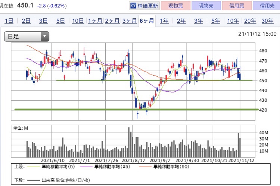Click the current price 450.1
The height and width of the screenshot is (186, 280).
coord(25,5)
